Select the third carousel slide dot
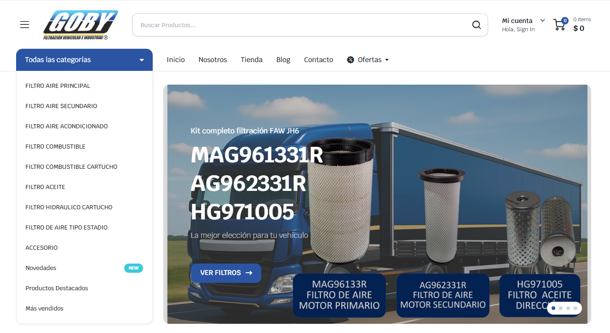610x333 pixels. pos(568,308)
